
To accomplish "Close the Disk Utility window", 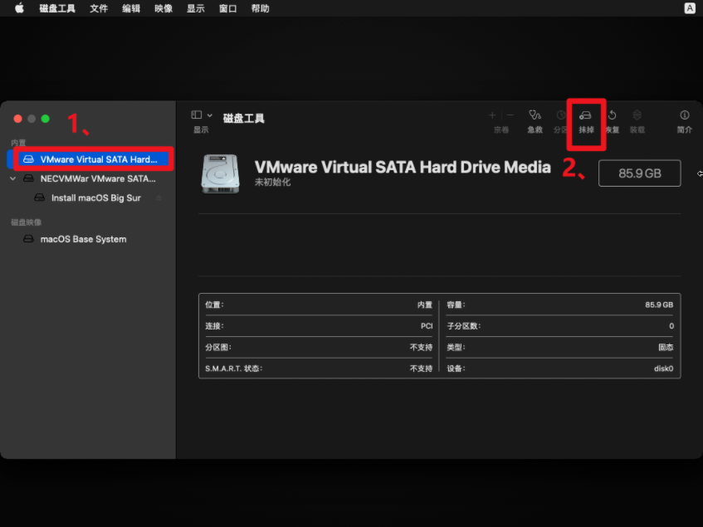I will click(x=18, y=119).
